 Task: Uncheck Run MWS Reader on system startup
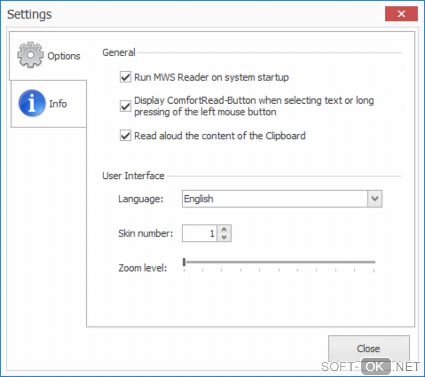125,77
